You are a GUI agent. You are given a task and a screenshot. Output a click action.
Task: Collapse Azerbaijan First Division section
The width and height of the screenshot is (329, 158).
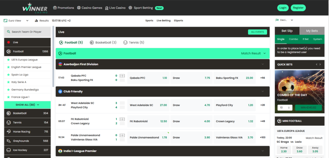pos(262,64)
